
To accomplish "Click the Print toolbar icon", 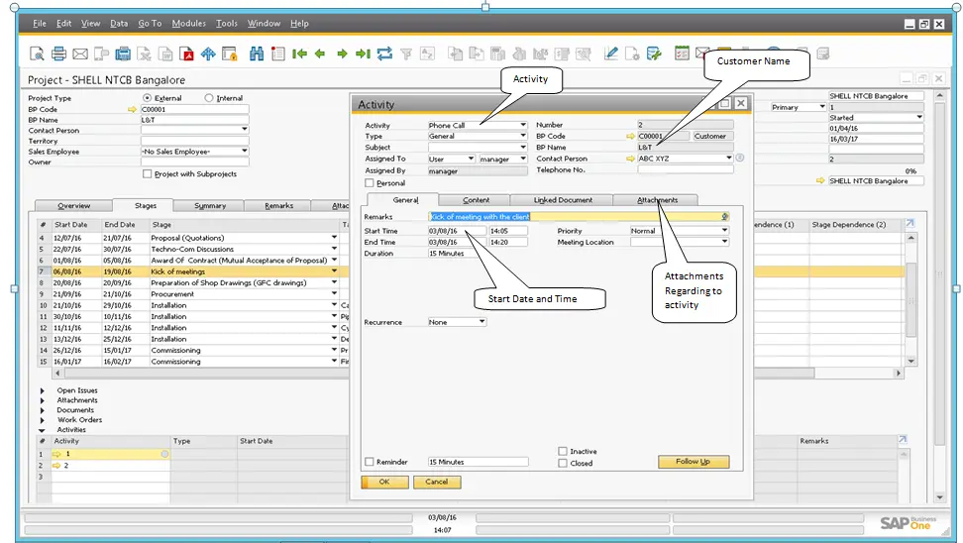I will click(59, 54).
